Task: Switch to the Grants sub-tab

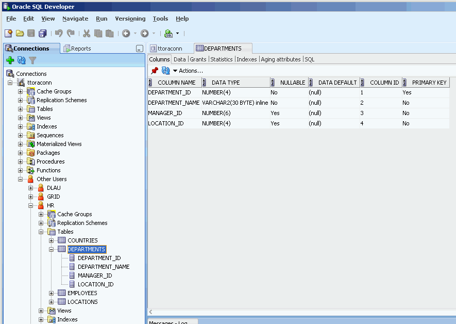Action: tap(198, 59)
